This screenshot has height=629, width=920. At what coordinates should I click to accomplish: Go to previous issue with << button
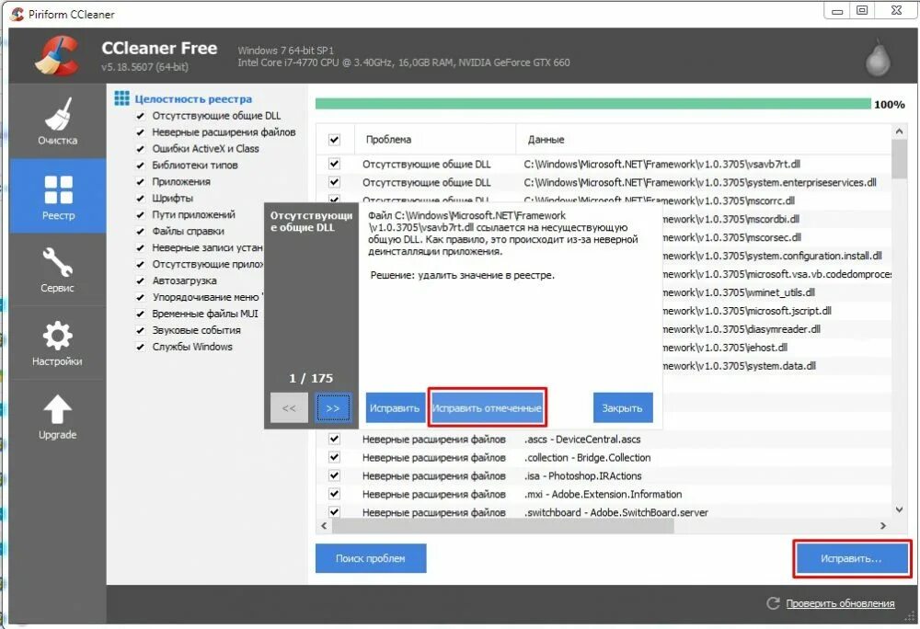coord(289,408)
